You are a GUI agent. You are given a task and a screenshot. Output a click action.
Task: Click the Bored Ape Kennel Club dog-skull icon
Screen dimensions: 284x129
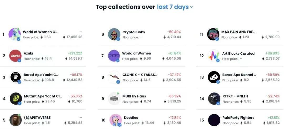(214, 77)
